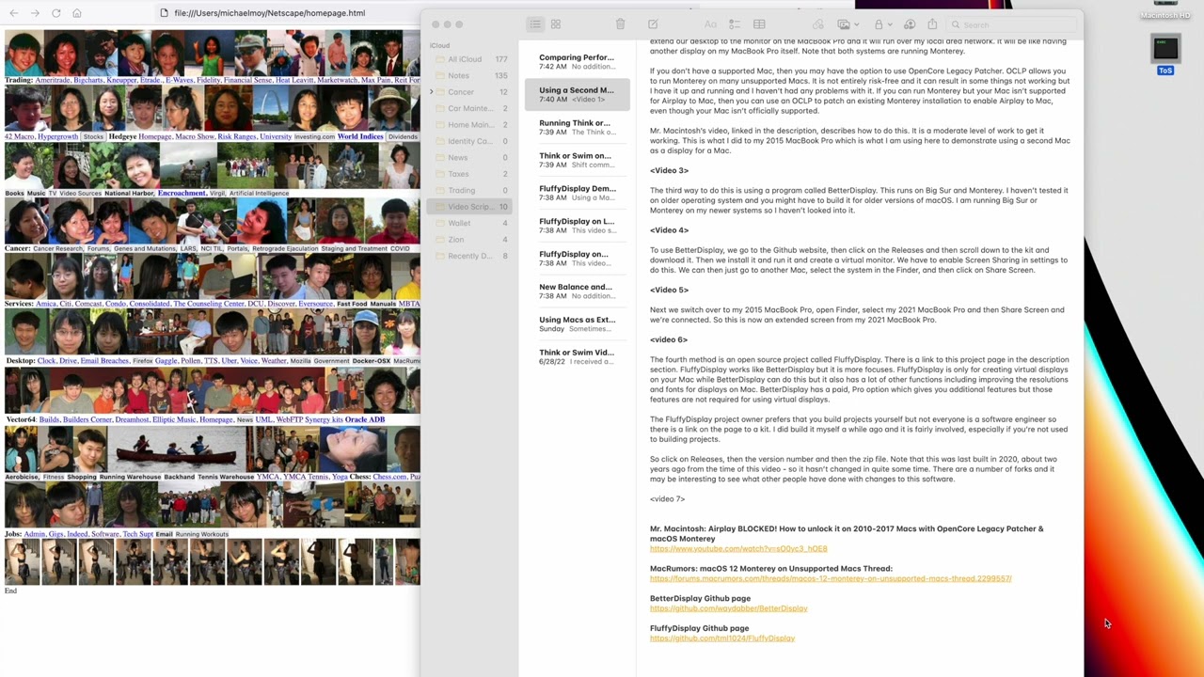Screen dimensions: 1204x677
Task: Click the collaborate add-people icon in Notes
Action: 910,24
